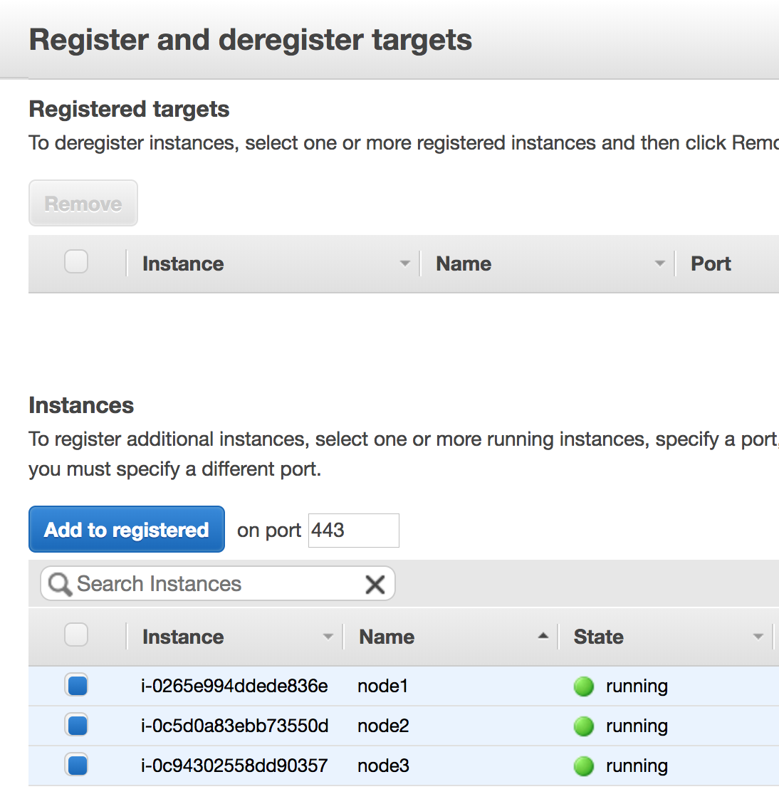Toggle checkbox for node1 instance

tap(77, 686)
